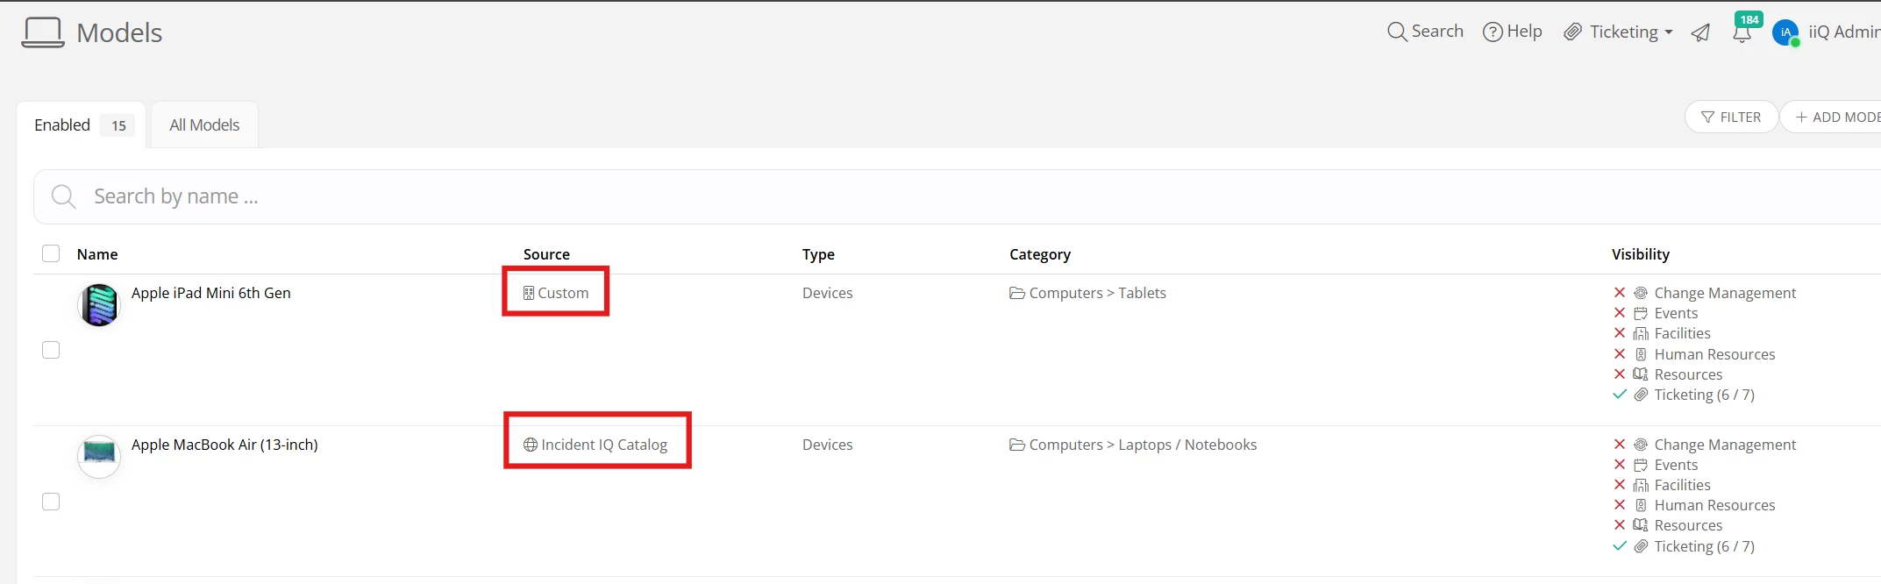Click Devices type in iPad Mini row
The width and height of the screenshot is (1881, 584).
coord(828,293)
